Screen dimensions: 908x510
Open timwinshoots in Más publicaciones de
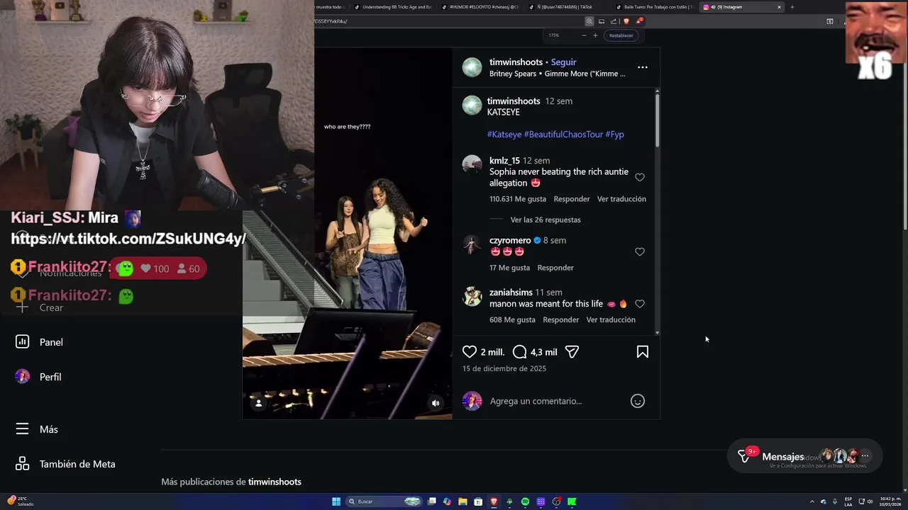pos(275,482)
